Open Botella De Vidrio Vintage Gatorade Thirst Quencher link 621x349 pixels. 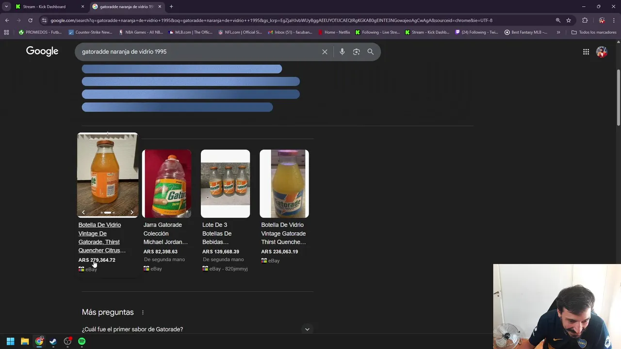tap(283, 233)
